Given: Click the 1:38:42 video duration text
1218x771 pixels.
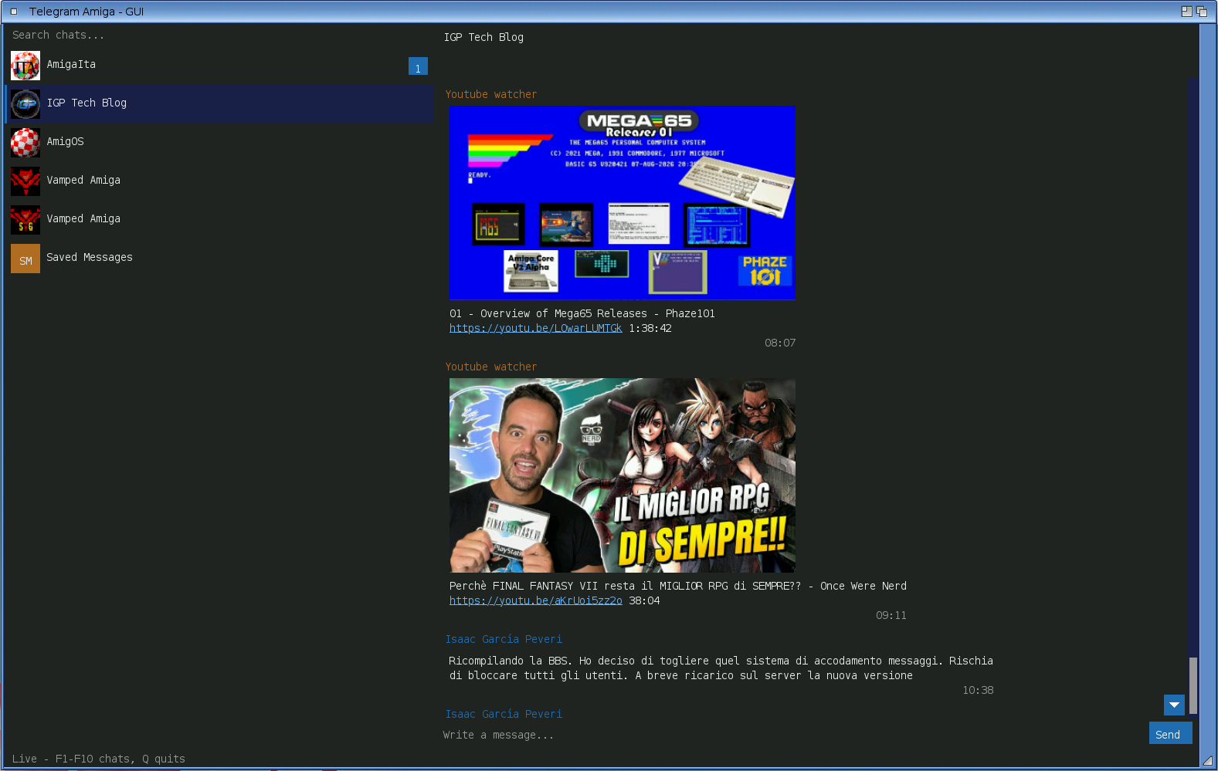Looking at the screenshot, I should click(650, 328).
